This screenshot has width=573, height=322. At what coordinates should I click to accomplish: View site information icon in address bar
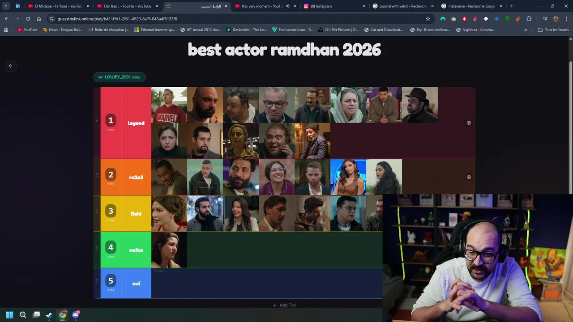51,19
